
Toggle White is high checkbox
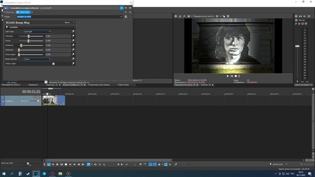pyautogui.click(x=54, y=63)
